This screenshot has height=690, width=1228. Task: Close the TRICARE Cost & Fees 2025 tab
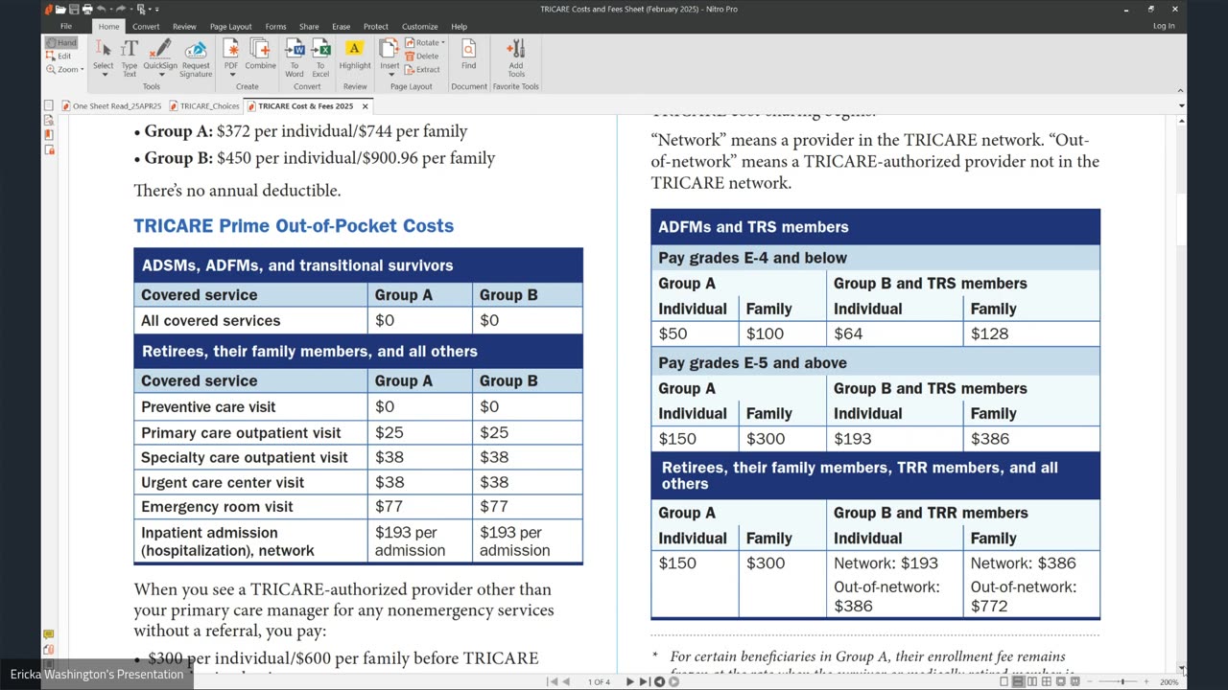(365, 106)
